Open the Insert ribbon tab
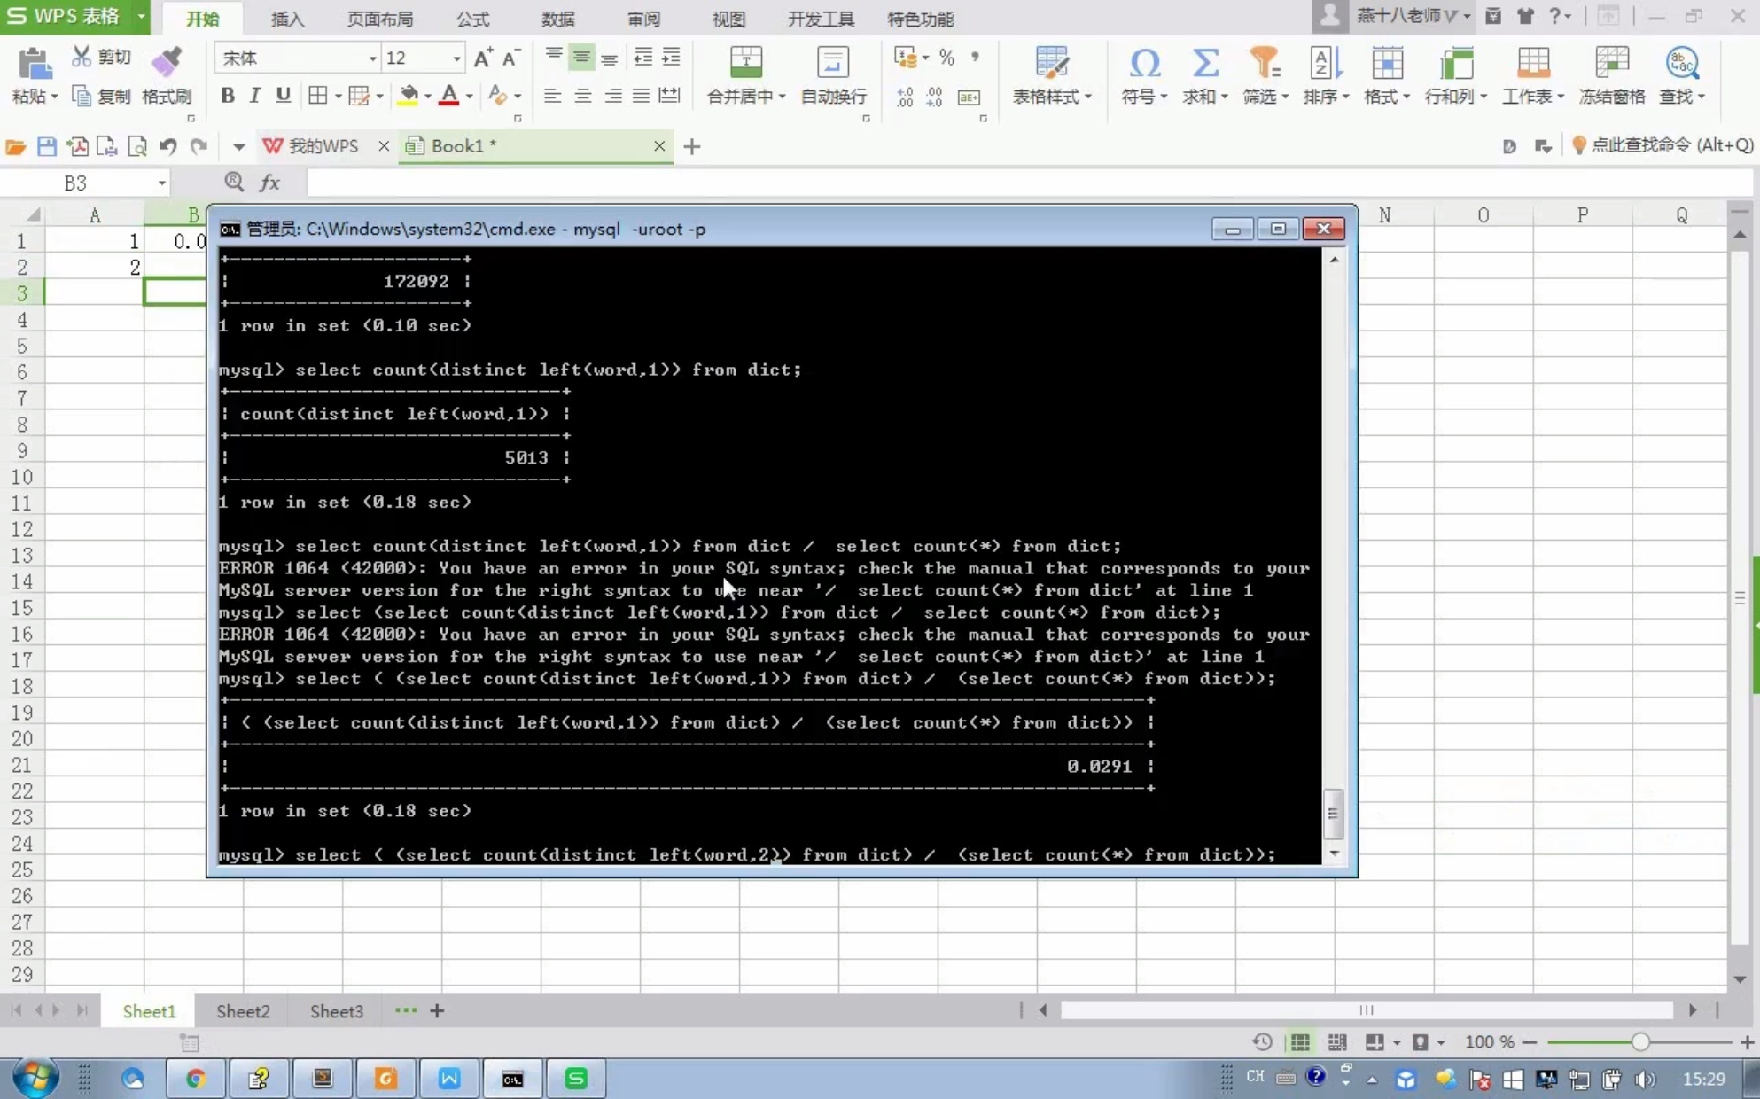1760x1099 pixels. coord(287,19)
